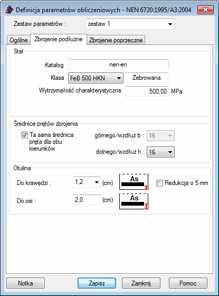Toggle 'Ta sama średnica pręta' checkbox
Viewport: 219px width, 296px height.
tap(24, 135)
